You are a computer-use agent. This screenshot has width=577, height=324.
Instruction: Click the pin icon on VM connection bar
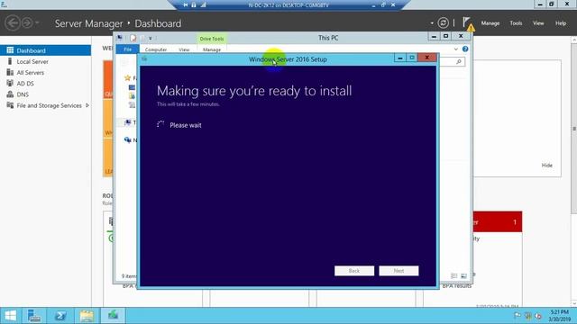click(x=186, y=5)
